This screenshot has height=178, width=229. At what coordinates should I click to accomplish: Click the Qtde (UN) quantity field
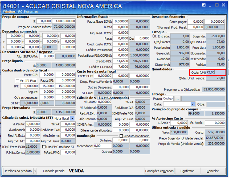tap(215, 72)
